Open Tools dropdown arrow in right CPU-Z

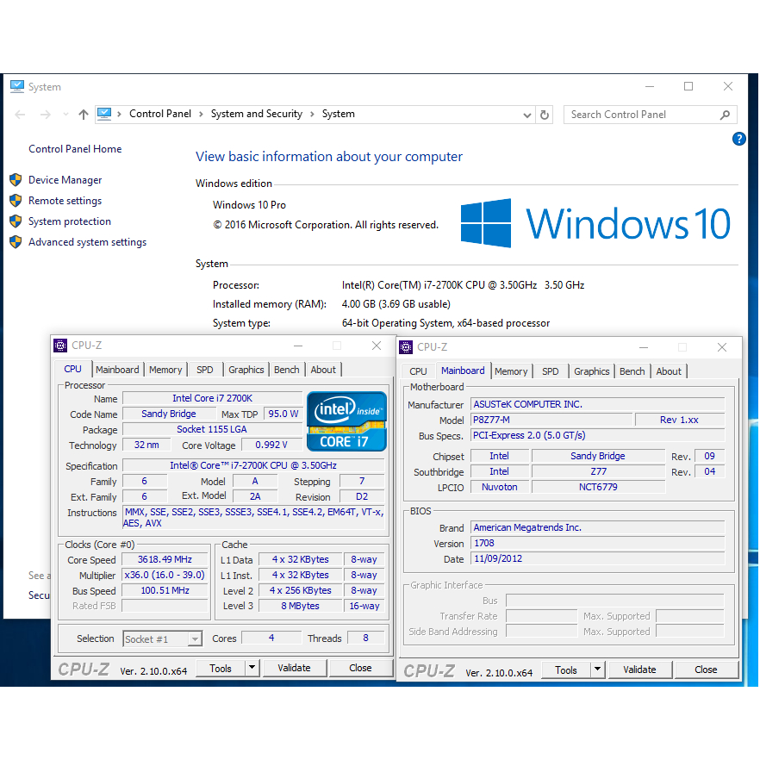click(597, 670)
